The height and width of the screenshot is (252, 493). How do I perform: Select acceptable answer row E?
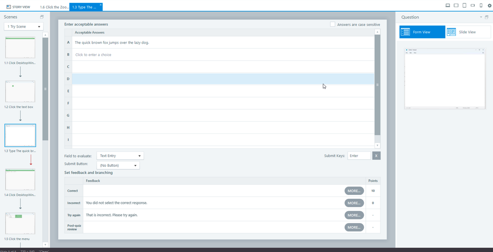point(223,91)
